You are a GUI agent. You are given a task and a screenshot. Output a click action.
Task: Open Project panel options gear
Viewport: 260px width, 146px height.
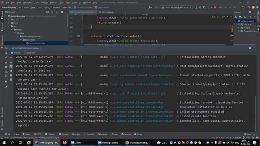(x=62, y=12)
